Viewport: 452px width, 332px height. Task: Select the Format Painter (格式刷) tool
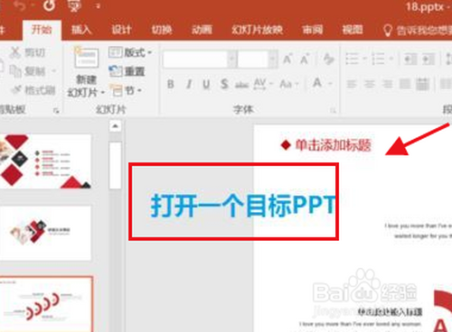33,89
